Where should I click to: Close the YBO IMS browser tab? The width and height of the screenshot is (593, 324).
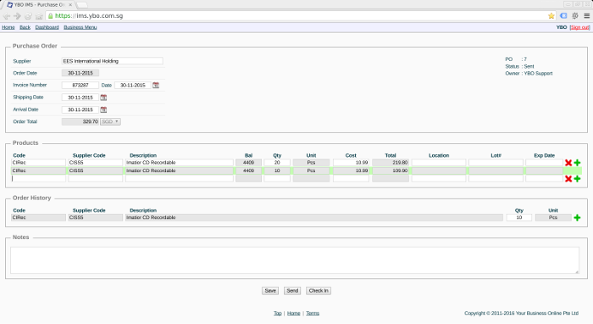pyautogui.click(x=70, y=5)
